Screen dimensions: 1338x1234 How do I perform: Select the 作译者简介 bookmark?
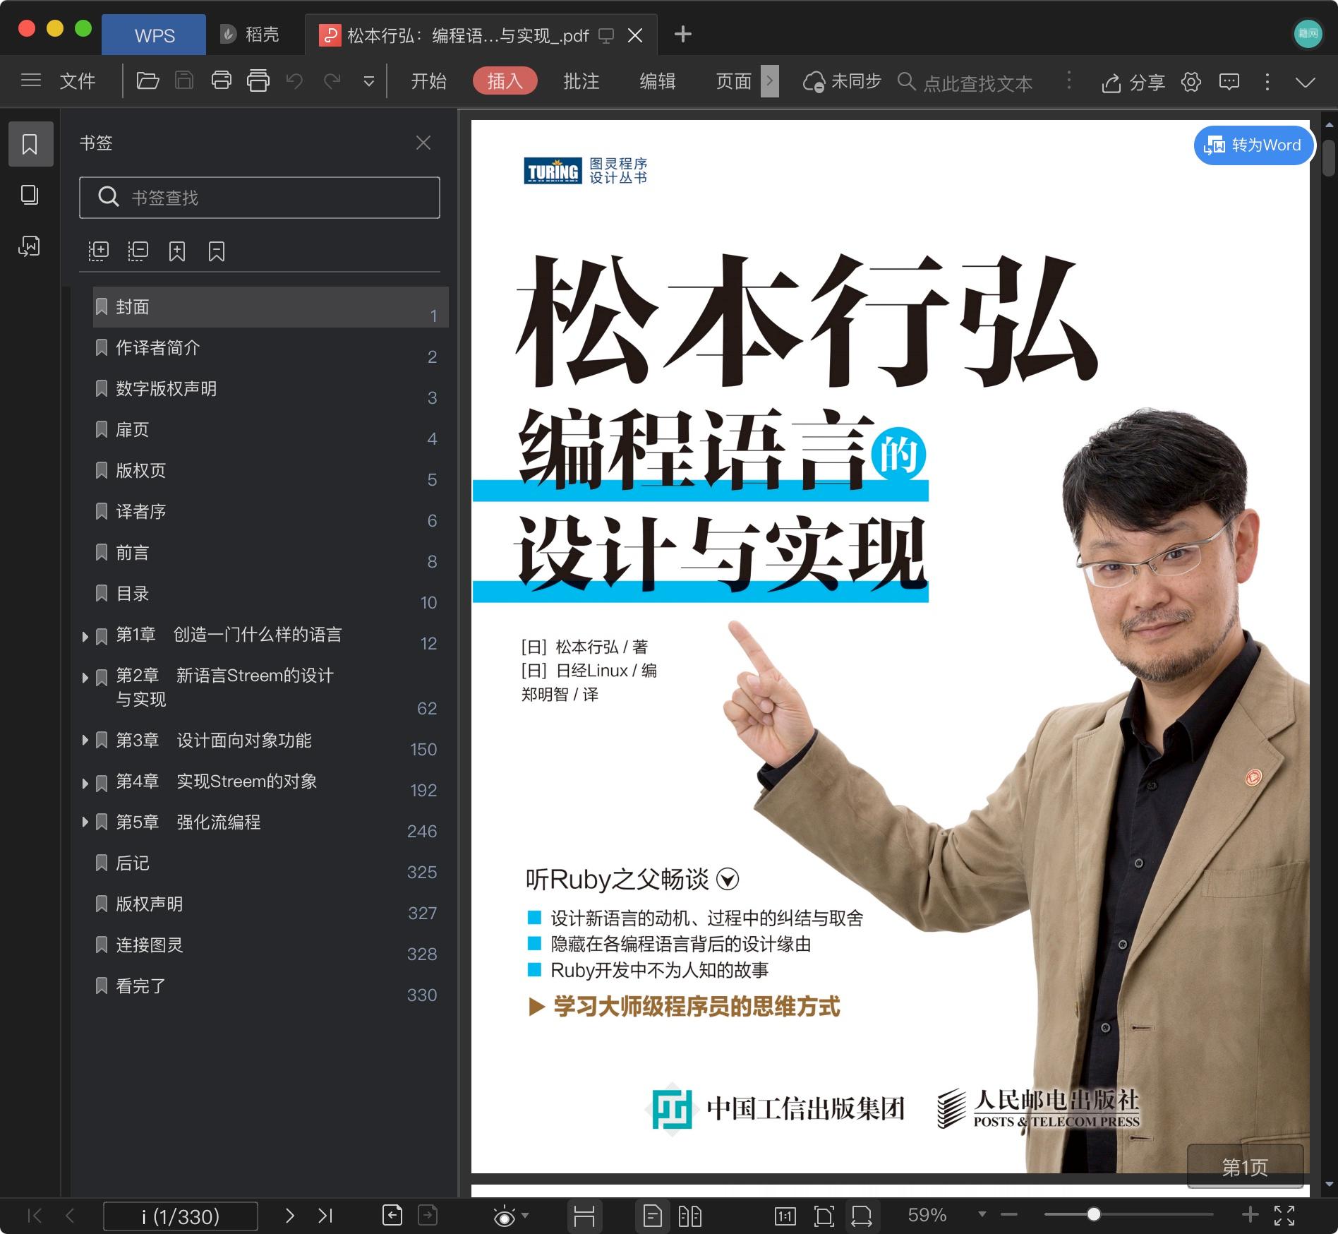(x=271, y=348)
